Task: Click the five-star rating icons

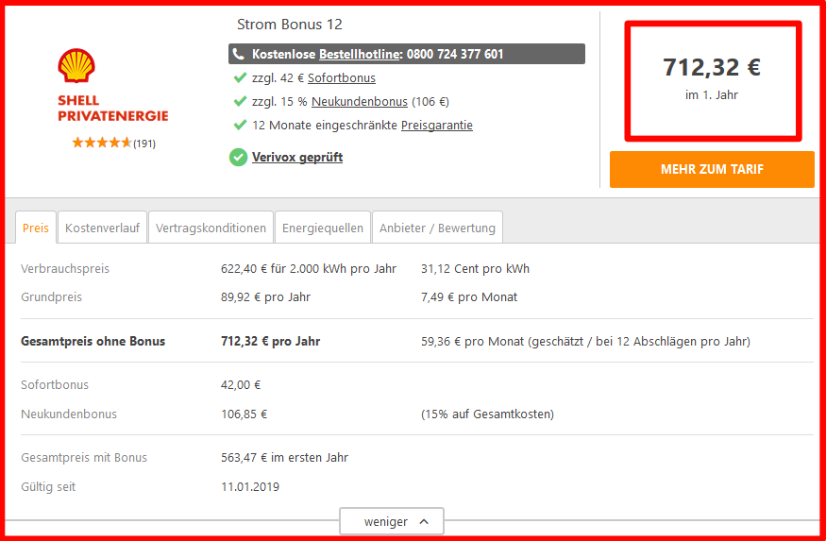Action: tap(102, 143)
